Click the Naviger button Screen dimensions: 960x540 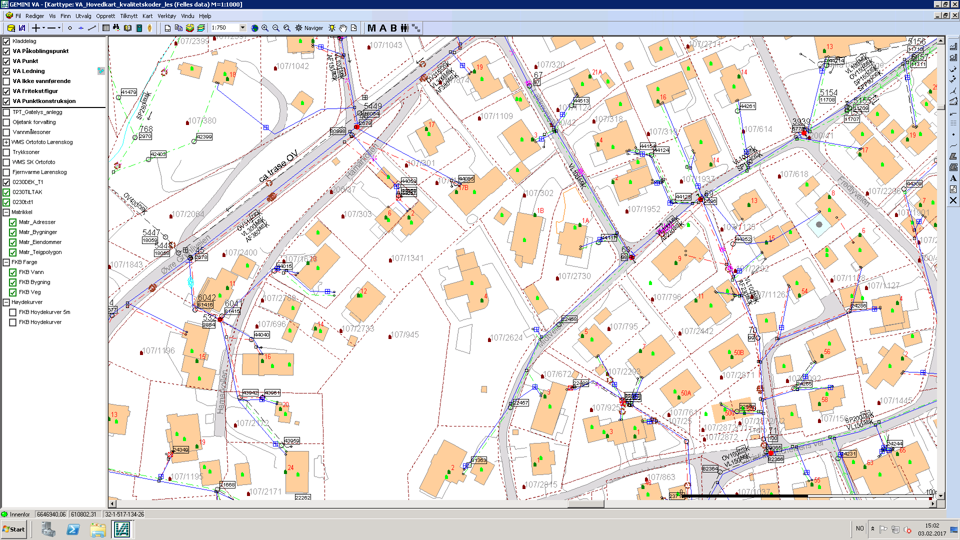[309, 28]
